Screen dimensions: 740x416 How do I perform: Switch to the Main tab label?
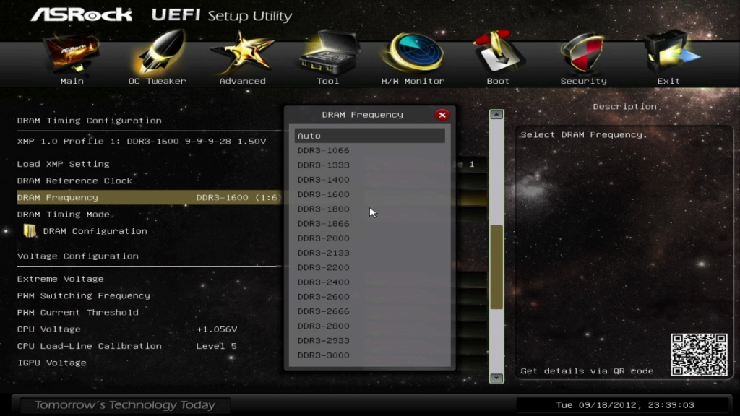(72, 81)
